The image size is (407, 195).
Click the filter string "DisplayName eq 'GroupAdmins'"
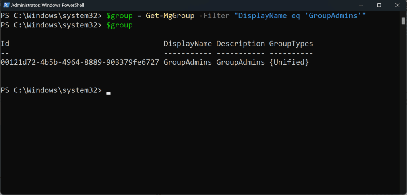click(x=300, y=16)
